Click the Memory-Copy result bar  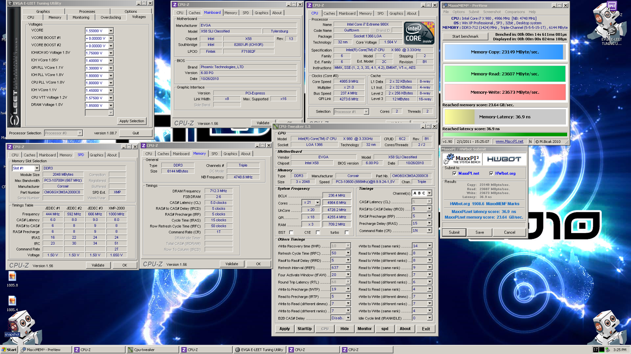pos(504,52)
